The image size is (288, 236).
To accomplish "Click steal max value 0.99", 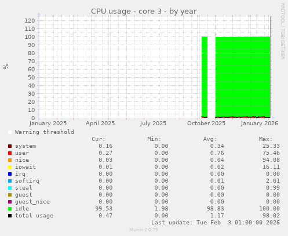I will pos(273,188).
